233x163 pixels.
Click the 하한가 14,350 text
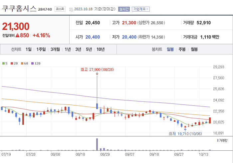tap(151, 37)
